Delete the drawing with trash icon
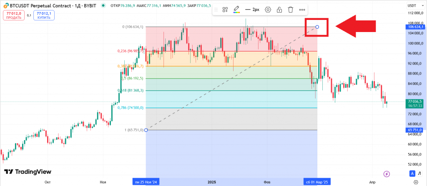Screen dimensions: 427x186 (291, 10)
